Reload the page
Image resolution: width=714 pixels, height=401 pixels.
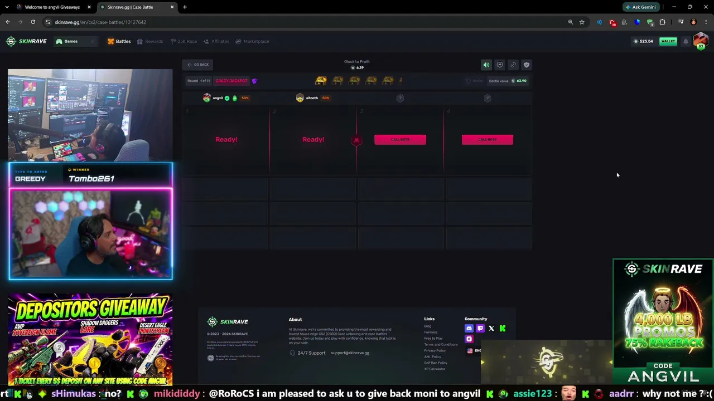click(33, 22)
